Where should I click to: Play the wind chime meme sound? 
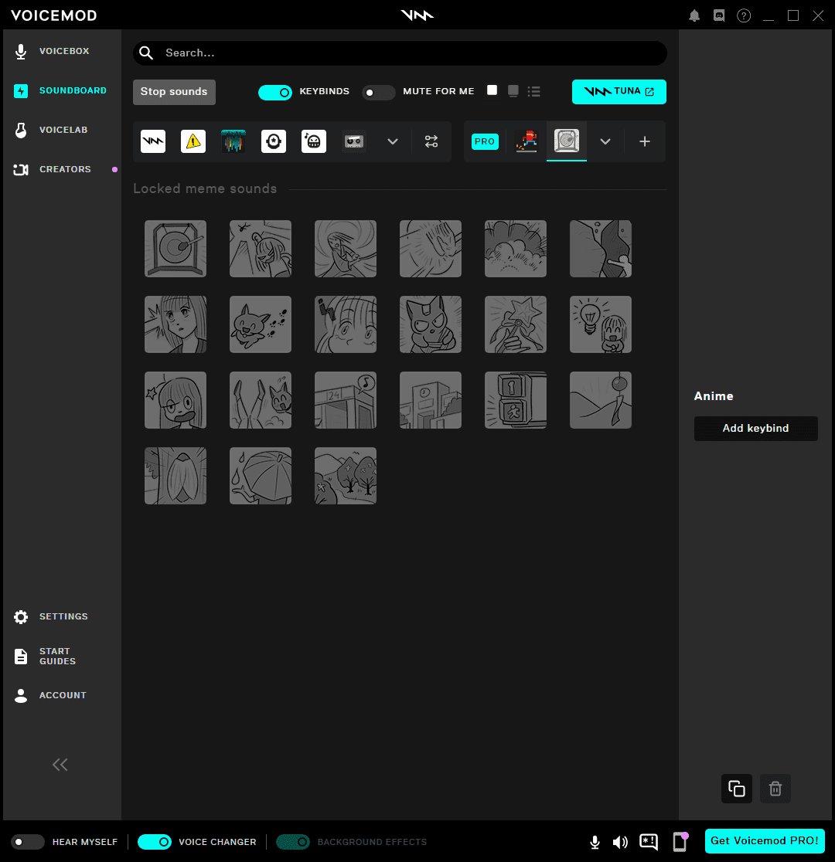coord(601,399)
